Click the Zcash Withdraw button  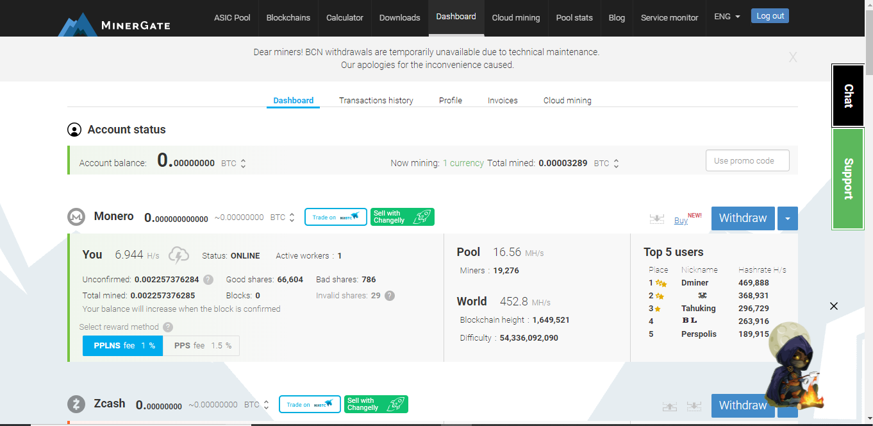(743, 405)
